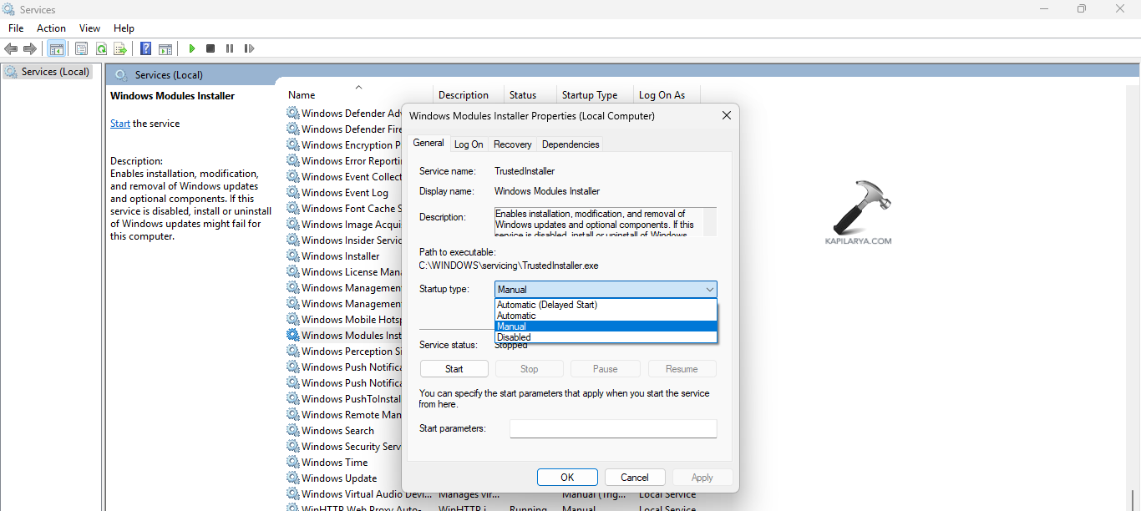The image size is (1141, 511).
Task: Switch to the Log On tab
Action: (x=469, y=144)
